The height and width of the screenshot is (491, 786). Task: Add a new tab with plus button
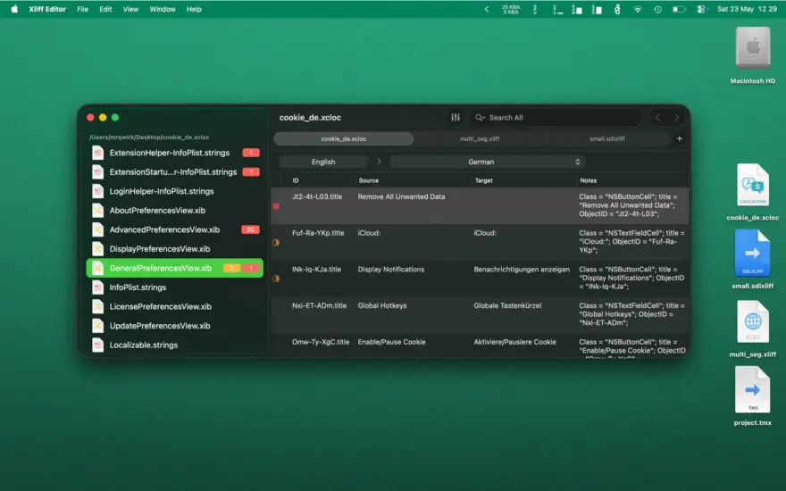point(679,138)
